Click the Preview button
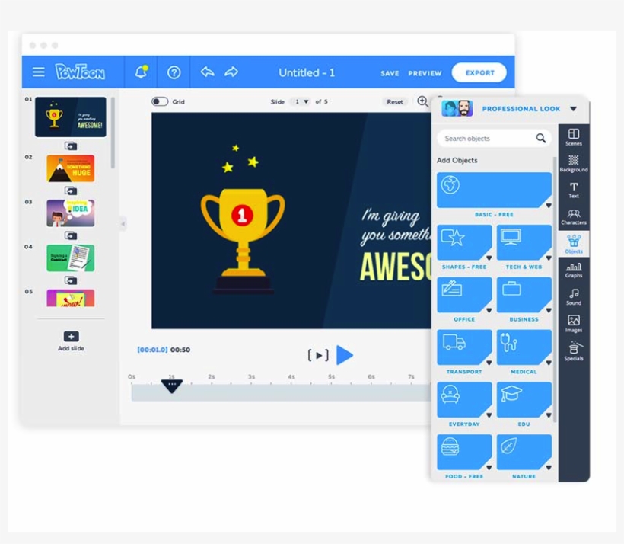624x544 pixels. pos(425,73)
